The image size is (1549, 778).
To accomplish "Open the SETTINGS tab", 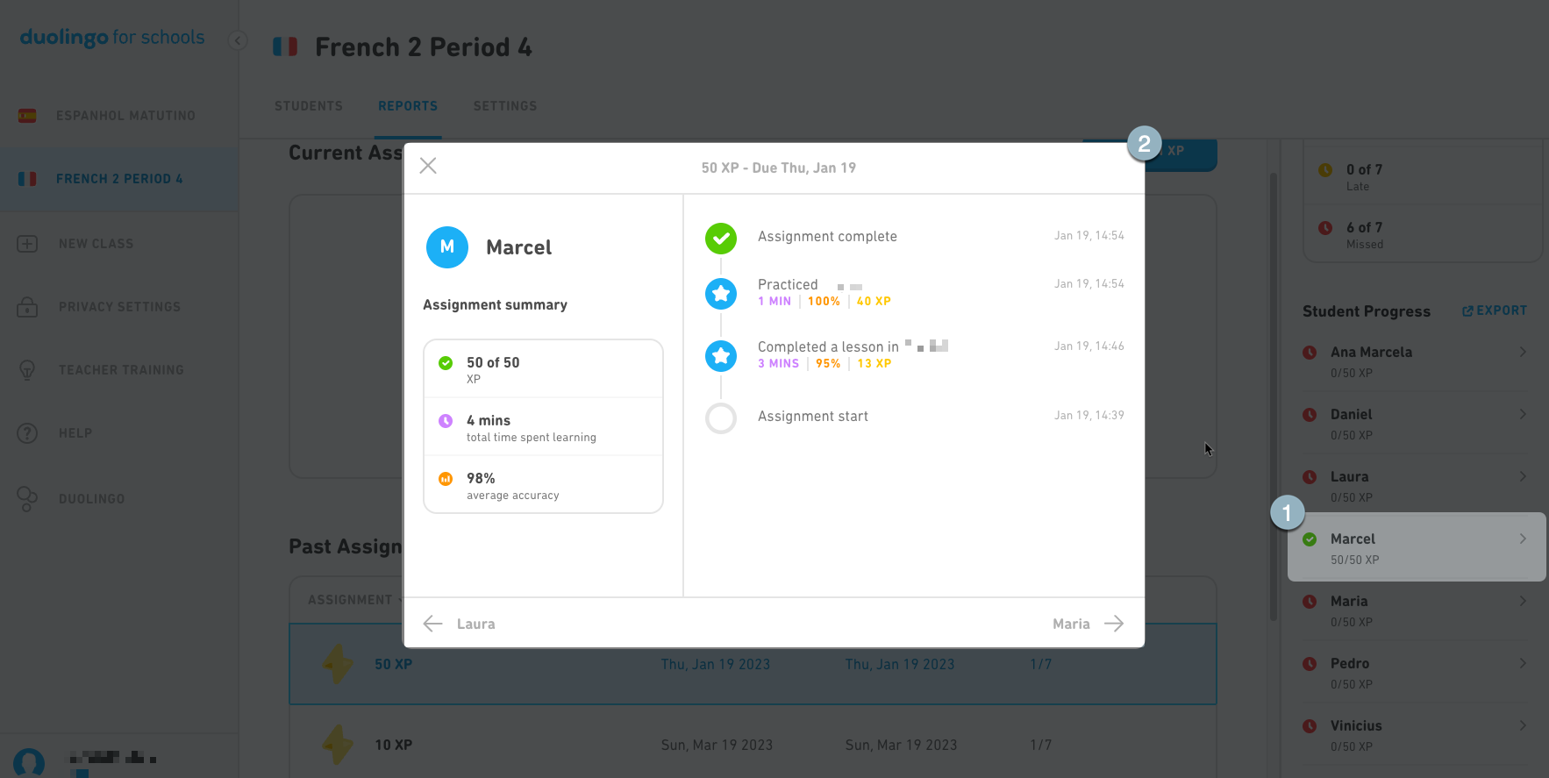I will click(504, 106).
